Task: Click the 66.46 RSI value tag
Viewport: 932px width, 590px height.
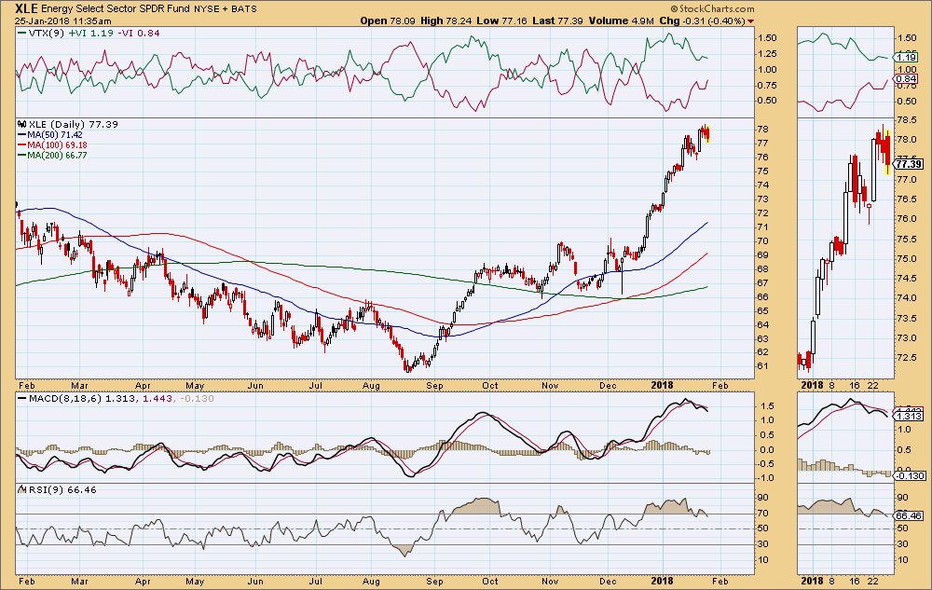Action: [910, 515]
